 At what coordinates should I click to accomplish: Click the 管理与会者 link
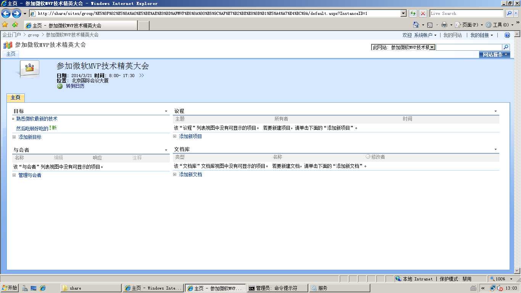(30, 175)
